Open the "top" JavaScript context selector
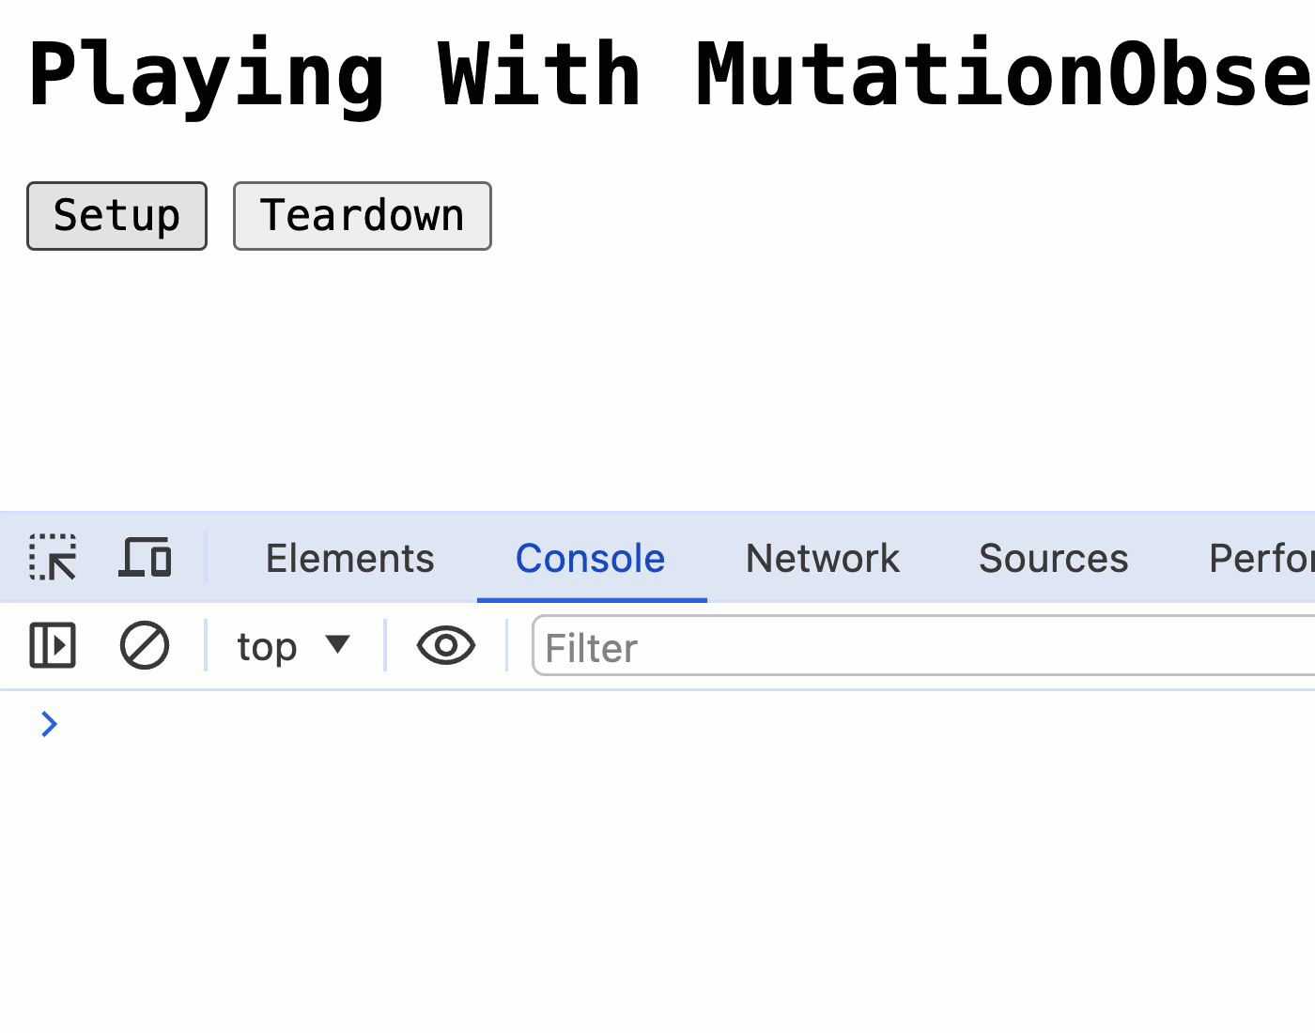Screen dimensions: 1315x1033 268,647
